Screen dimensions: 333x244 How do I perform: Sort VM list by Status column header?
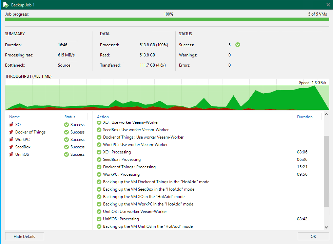point(70,117)
